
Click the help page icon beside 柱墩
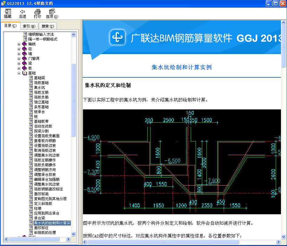click(x=31, y=208)
